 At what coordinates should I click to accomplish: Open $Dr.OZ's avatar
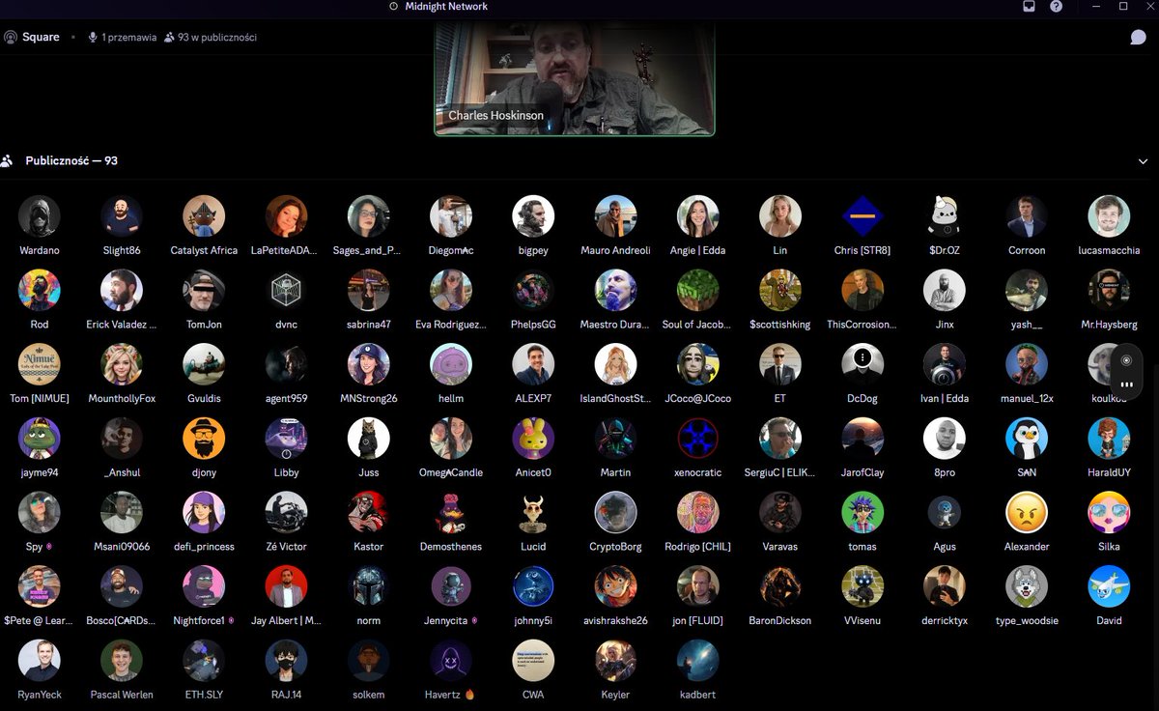(x=945, y=216)
